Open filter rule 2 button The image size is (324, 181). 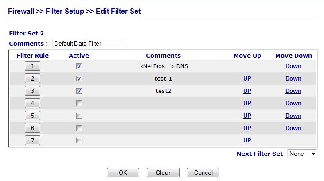(x=32, y=79)
